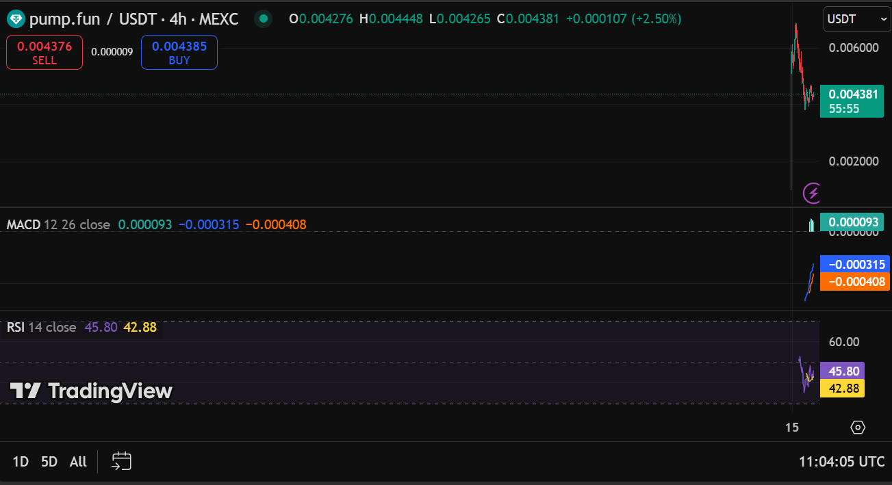
Task: Select the All time range
Action: [78, 462]
